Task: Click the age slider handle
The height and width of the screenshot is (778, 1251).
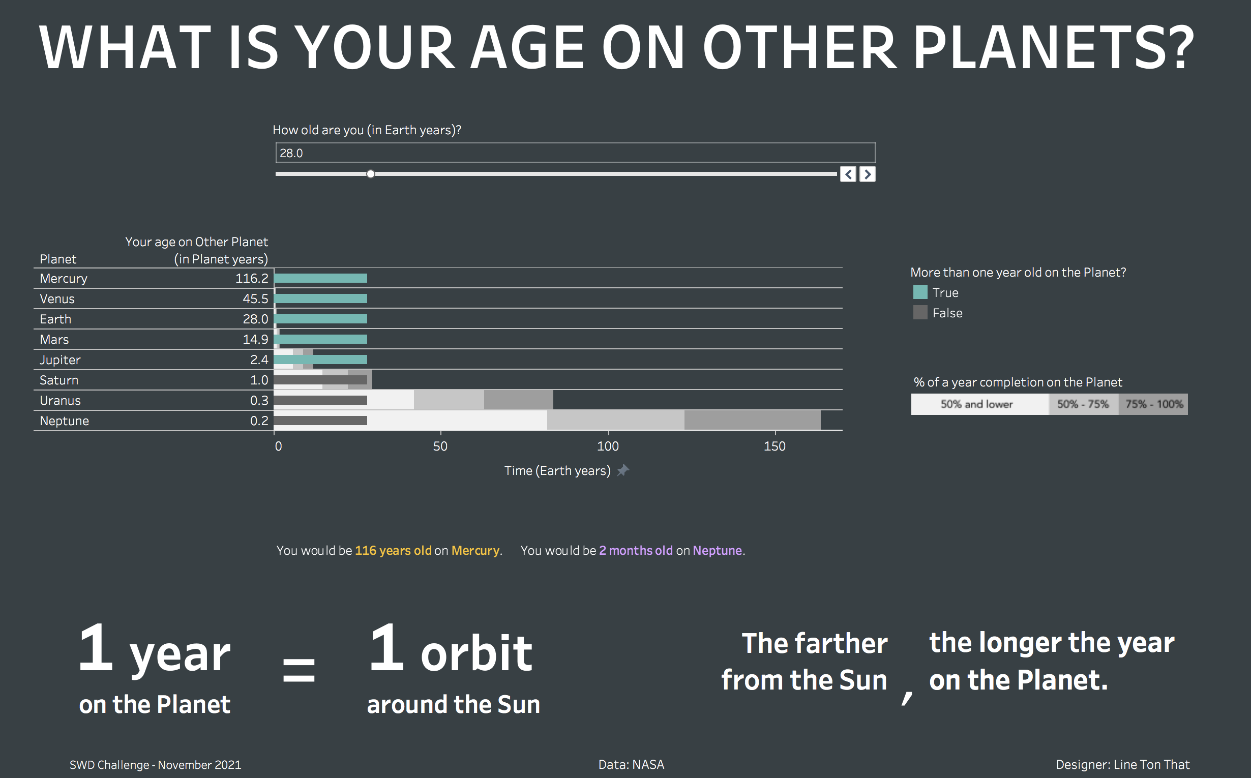Action: point(371,174)
